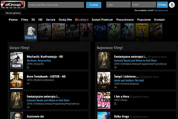Open the Pomoc menu item

pyautogui.click(x=13, y=20)
